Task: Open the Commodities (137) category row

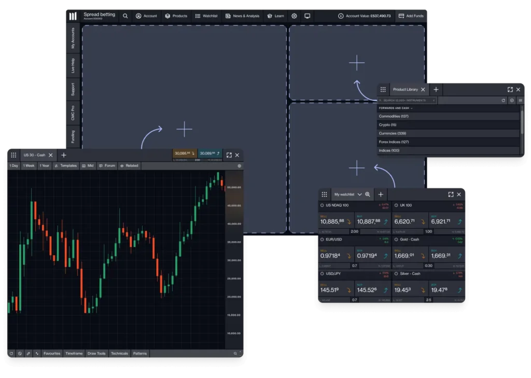Action: coord(449,116)
